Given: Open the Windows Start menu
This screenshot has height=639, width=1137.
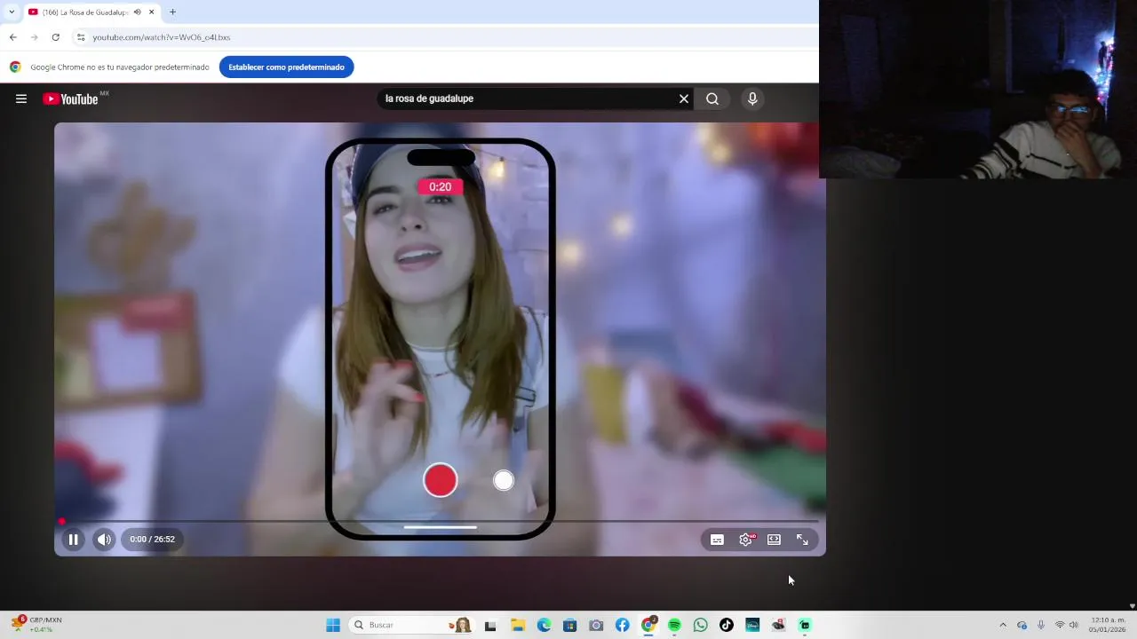Looking at the screenshot, I should click(333, 625).
